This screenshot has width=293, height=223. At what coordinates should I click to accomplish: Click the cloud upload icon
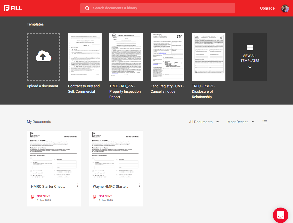[44, 56]
